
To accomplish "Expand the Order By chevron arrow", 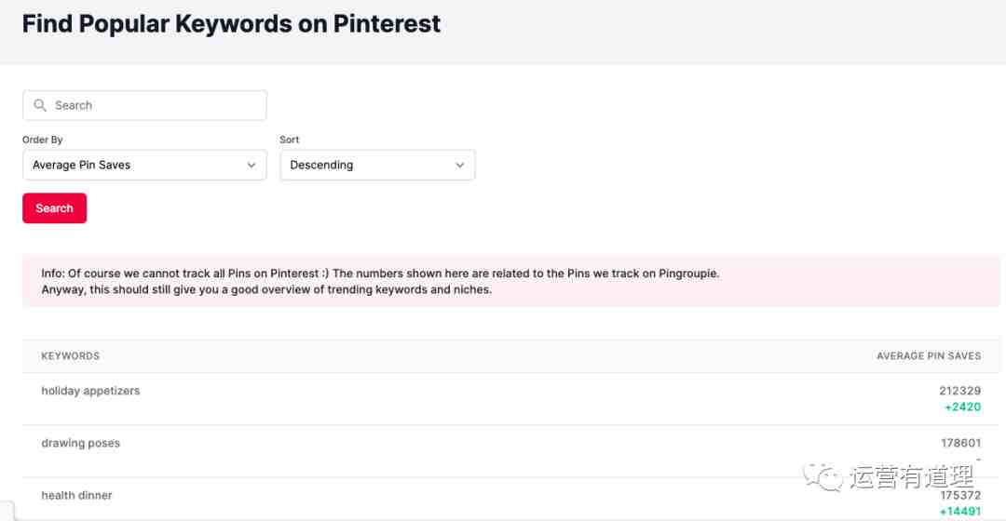I will (251, 166).
